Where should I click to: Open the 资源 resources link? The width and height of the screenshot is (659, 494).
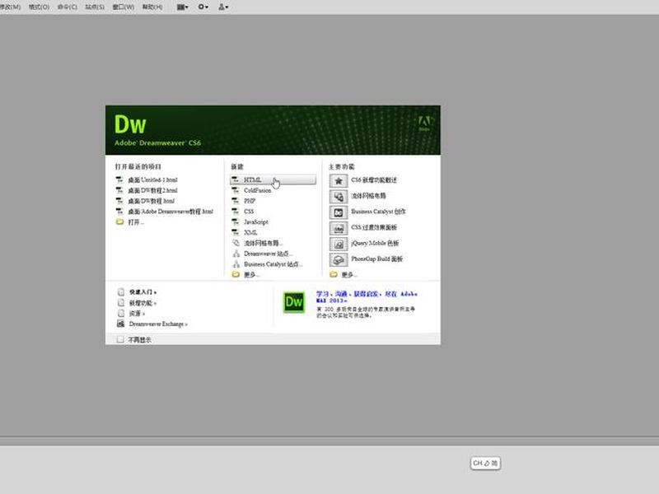tap(137, 314)
